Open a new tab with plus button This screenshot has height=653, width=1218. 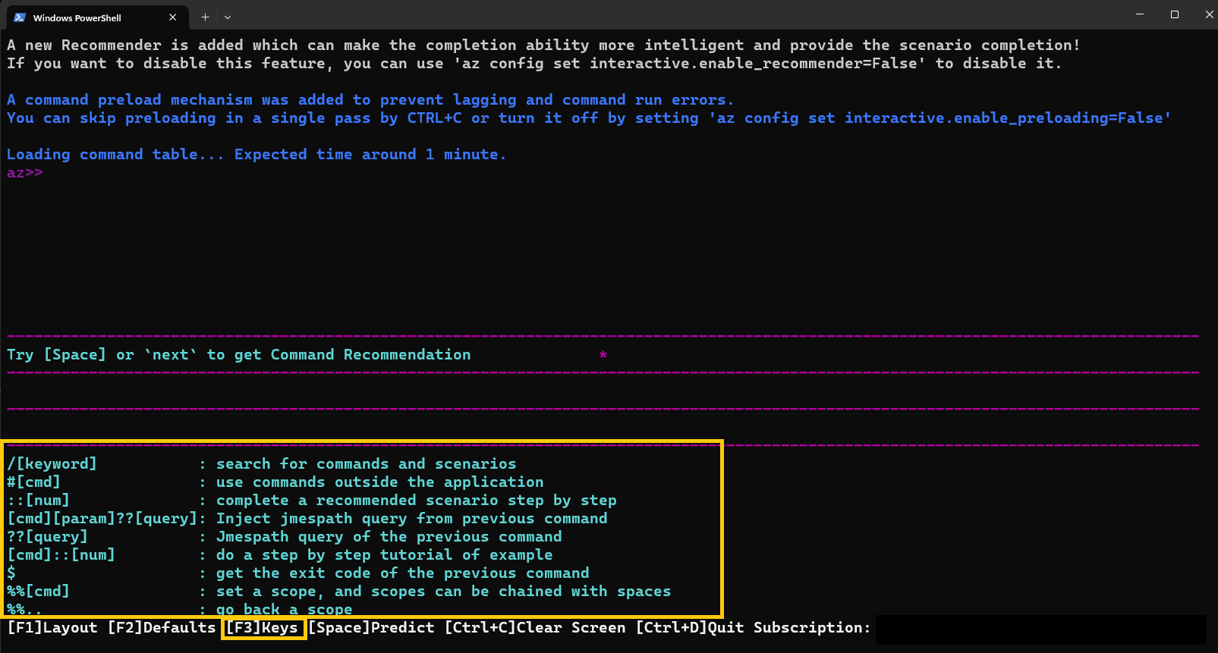tap(205, 17)
